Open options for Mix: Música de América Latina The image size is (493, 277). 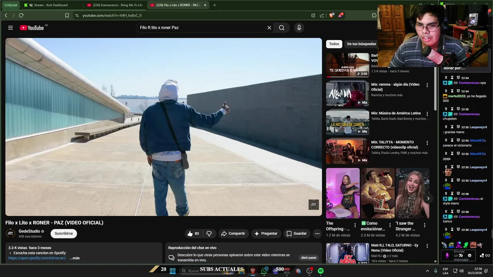point(427,114)
